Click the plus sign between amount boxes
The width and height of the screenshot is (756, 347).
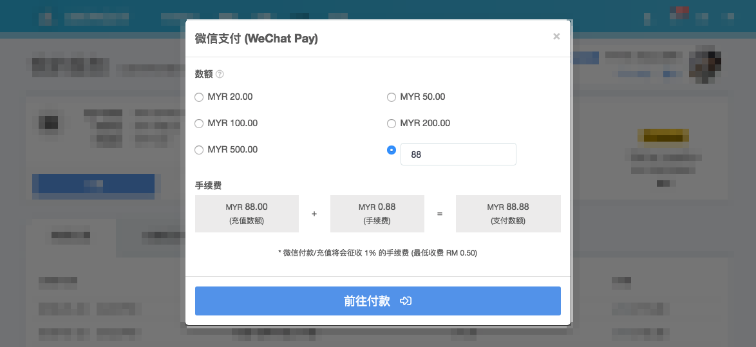(x=314, y=214)
